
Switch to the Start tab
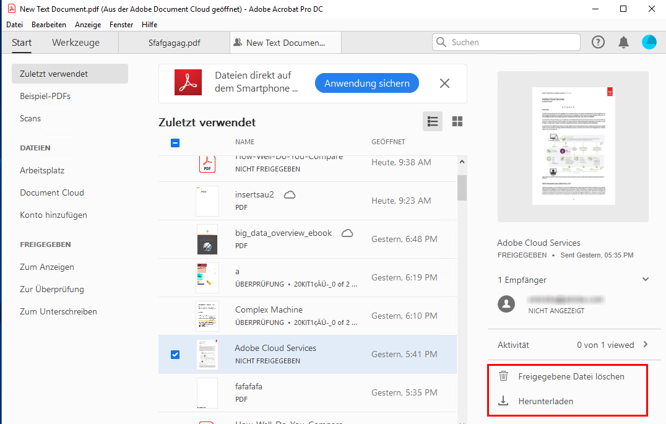pos(22,43)
